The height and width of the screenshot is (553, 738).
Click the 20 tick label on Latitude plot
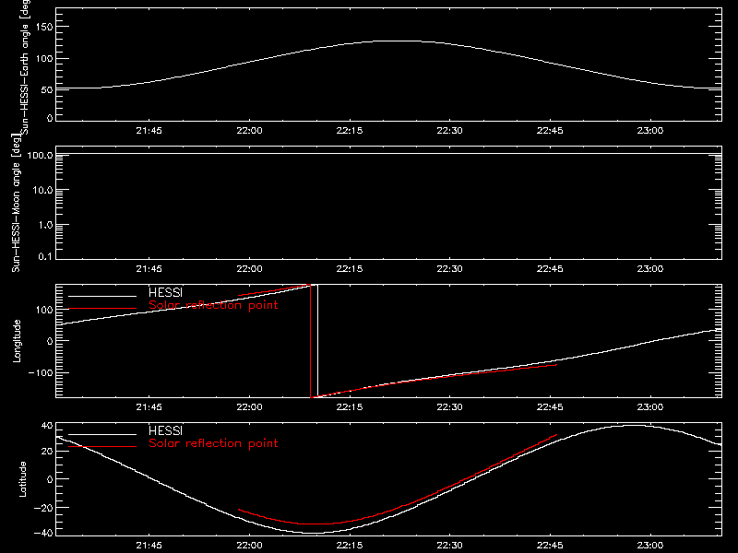(x=47, y=452)
